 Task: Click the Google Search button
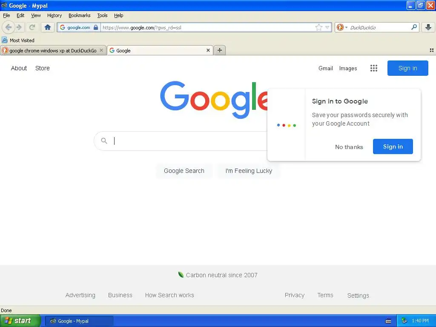point(184,171)
